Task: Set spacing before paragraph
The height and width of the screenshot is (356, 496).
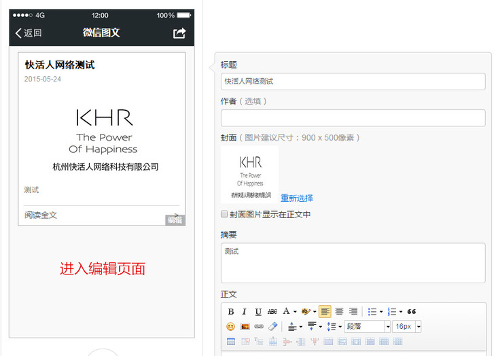Action: (292, 326)
